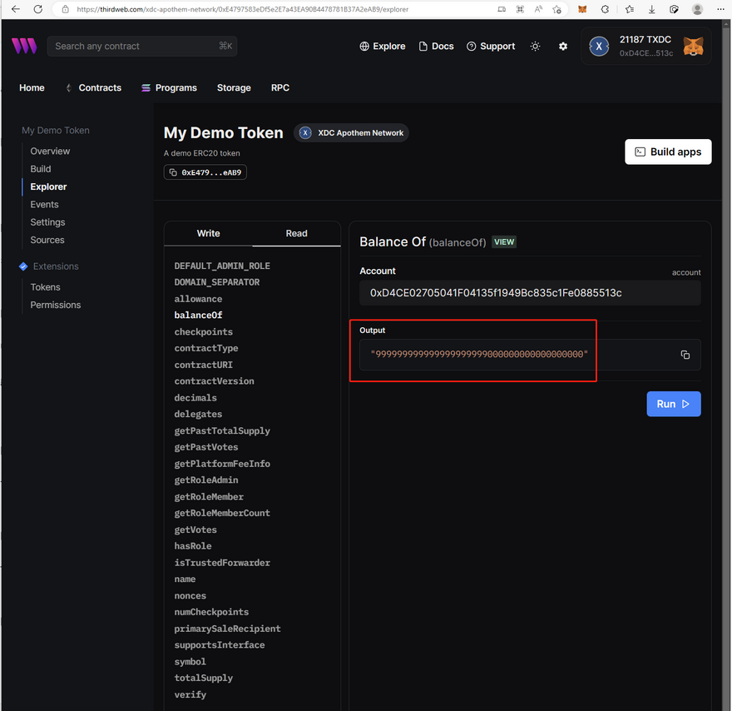Viewport: 732px width, 711px height.
Task: Click the Build apps button
Action: coord(668,152)
